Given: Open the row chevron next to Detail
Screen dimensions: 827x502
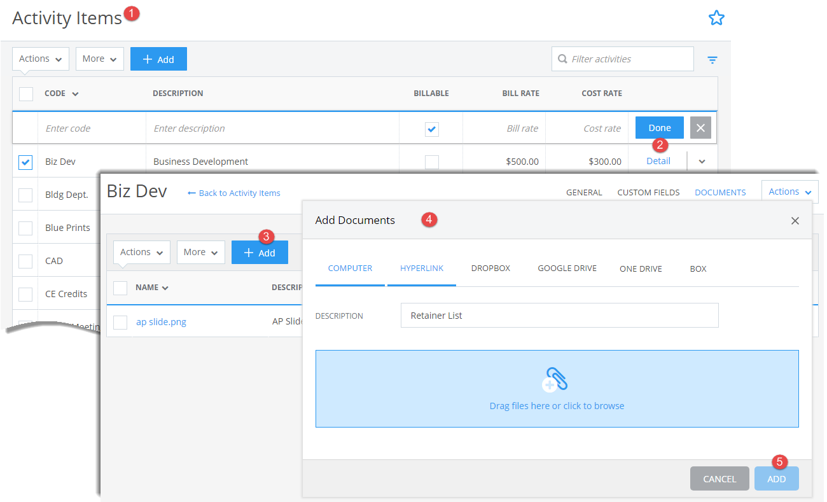Looking at the screenshot, I should tap(700, 162).
